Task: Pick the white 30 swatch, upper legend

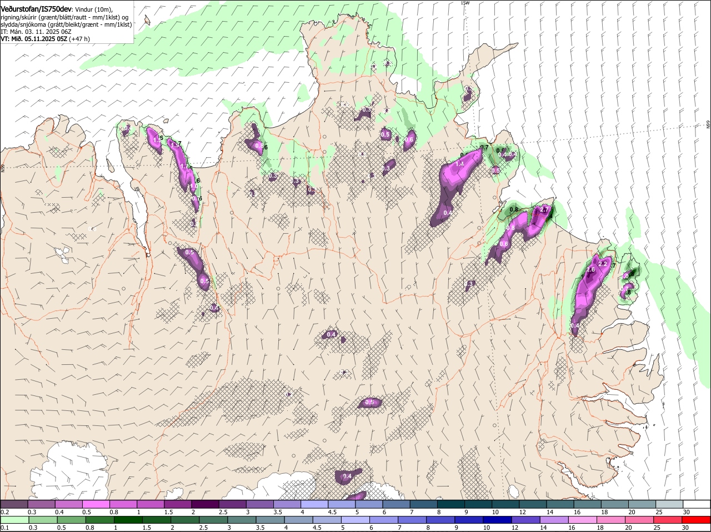Action: pos(696,504)
